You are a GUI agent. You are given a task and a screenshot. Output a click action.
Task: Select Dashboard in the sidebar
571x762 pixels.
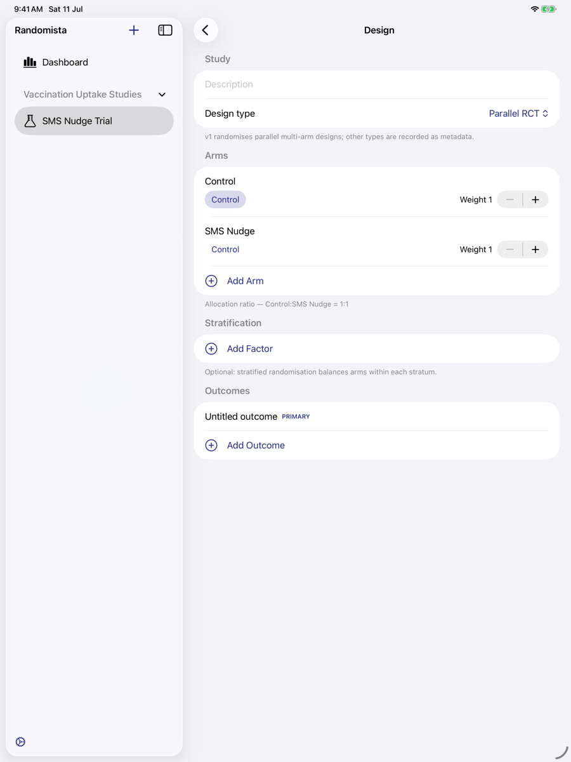(94, 62)
